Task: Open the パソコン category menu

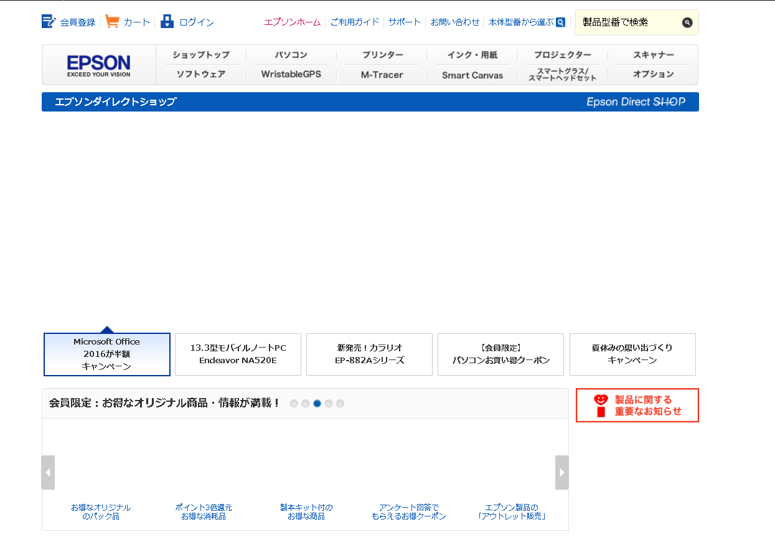Action: 291,55
